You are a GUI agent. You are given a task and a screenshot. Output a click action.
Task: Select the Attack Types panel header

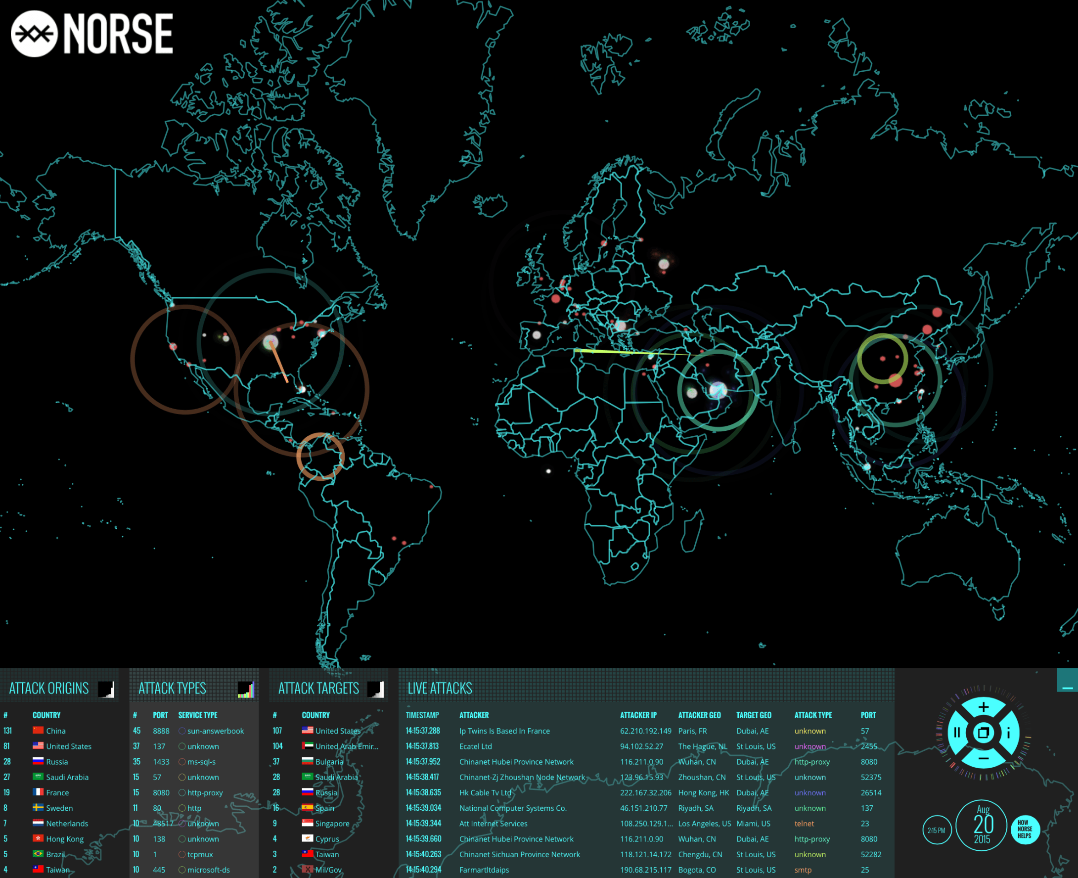pos(172,689)
